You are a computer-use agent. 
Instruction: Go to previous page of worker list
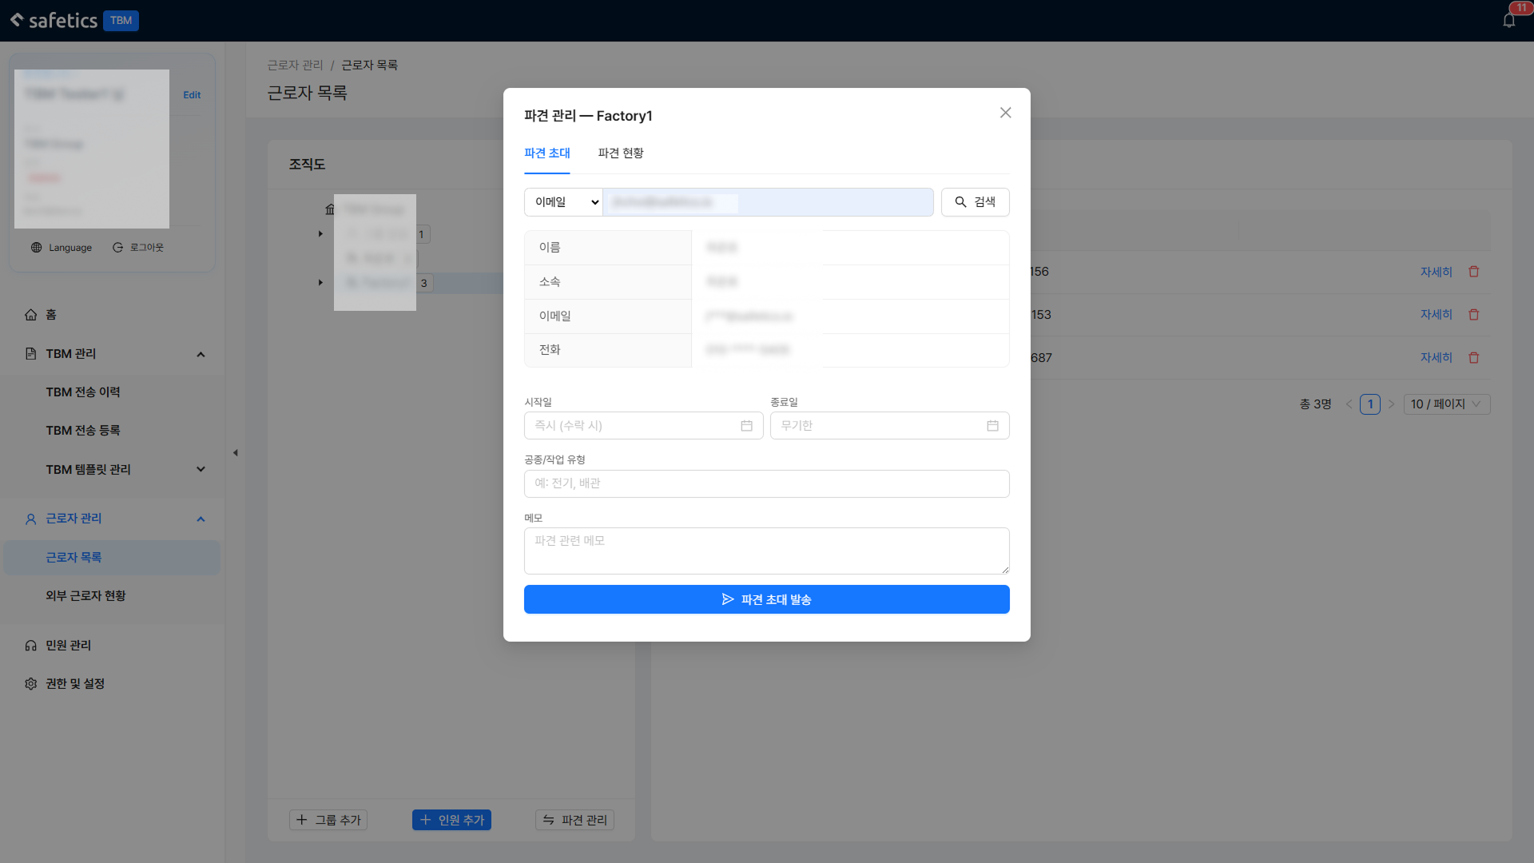pyautogui.click(x=1349, y=404)
